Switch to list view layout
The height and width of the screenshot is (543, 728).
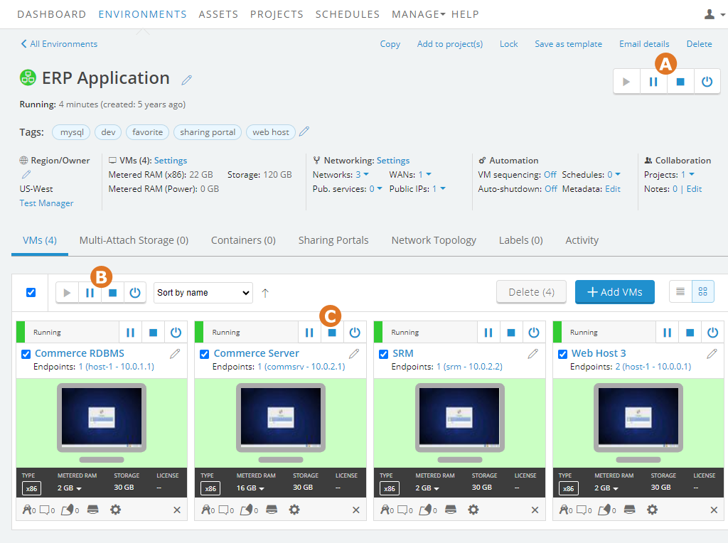click(x=680, y=291)
